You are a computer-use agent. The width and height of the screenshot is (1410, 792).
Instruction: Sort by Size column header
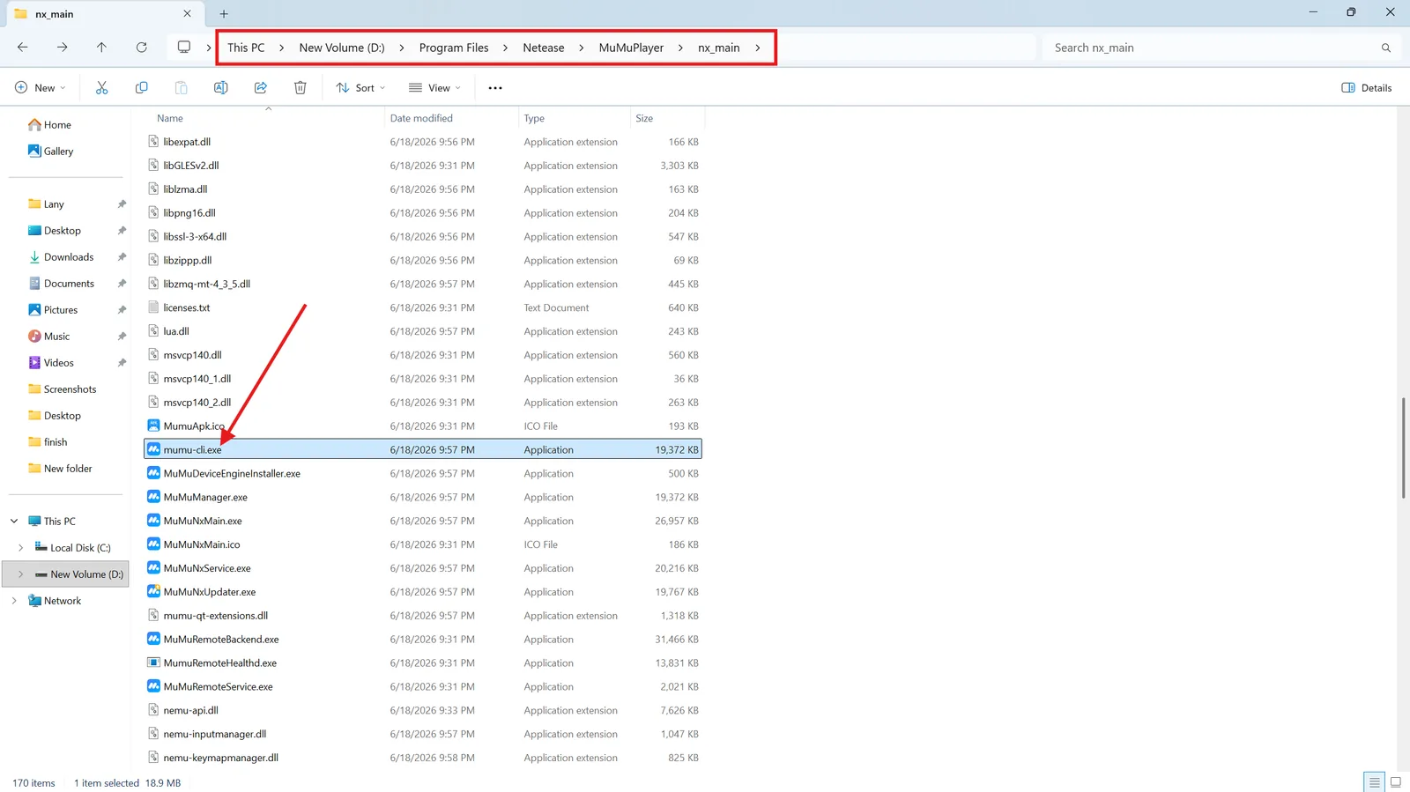coord(644,118)
